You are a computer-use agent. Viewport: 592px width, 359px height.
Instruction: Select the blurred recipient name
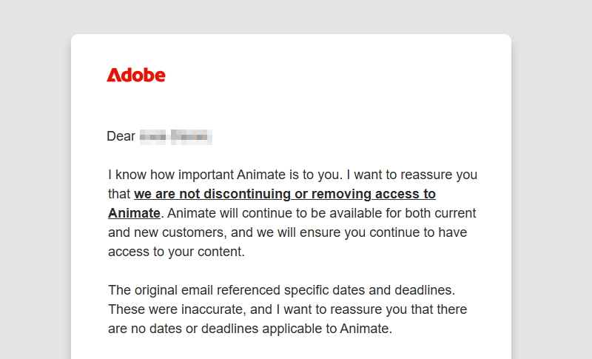coord(176,136)
